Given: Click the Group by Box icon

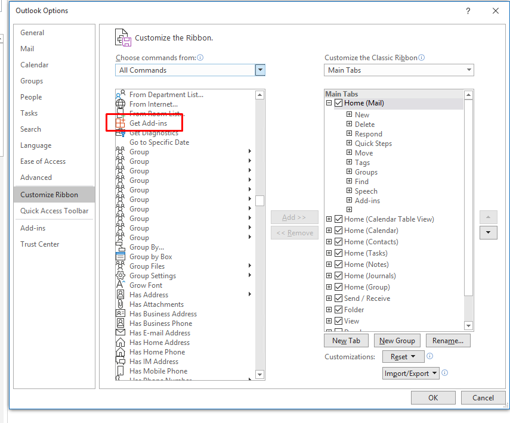Looking at the screenshot, I should [120, 256].
